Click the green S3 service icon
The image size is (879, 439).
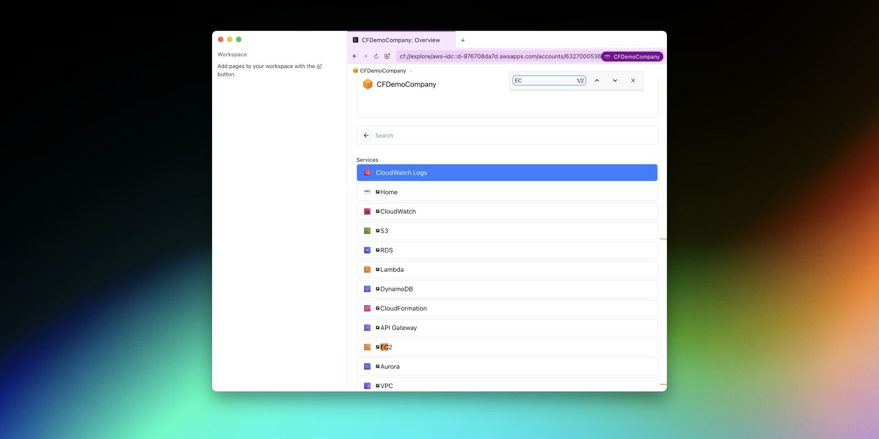coord(367,231)
